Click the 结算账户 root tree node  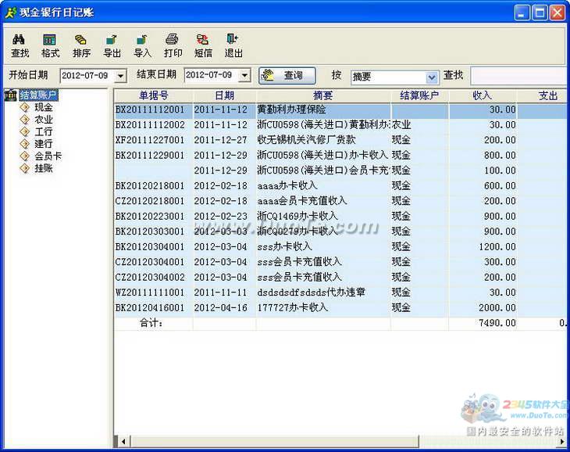(x=38, y=95)
